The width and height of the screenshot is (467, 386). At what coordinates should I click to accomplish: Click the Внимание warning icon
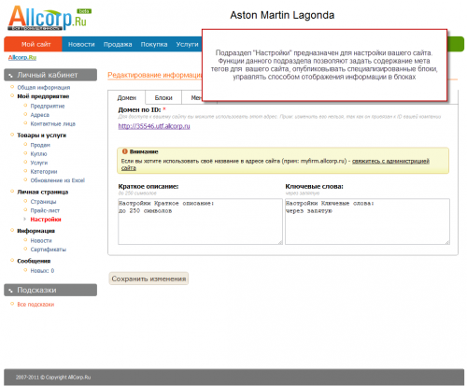(x=124, y=151)
